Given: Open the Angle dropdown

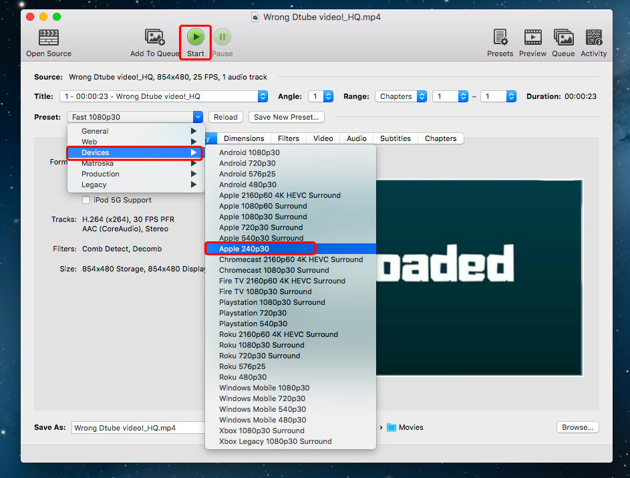Looking at the screenshot, I should pyautogui.click(x=321, y=96).
